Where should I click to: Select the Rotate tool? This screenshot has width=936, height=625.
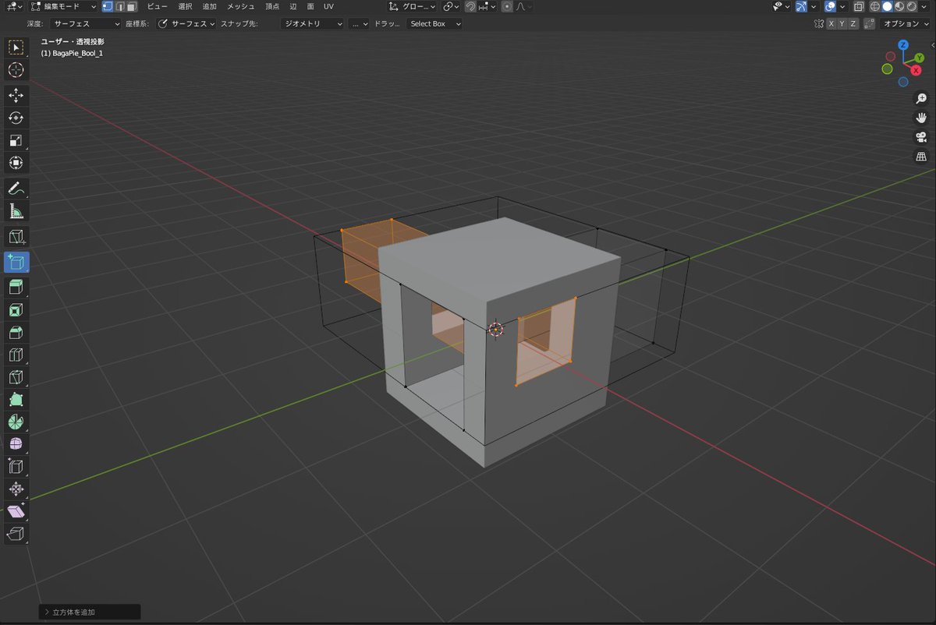[x=16, y=118]
